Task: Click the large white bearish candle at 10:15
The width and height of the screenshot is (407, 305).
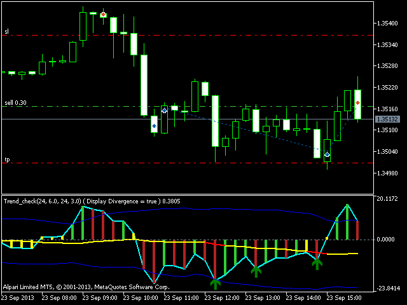Action: [x=144, y=85]
